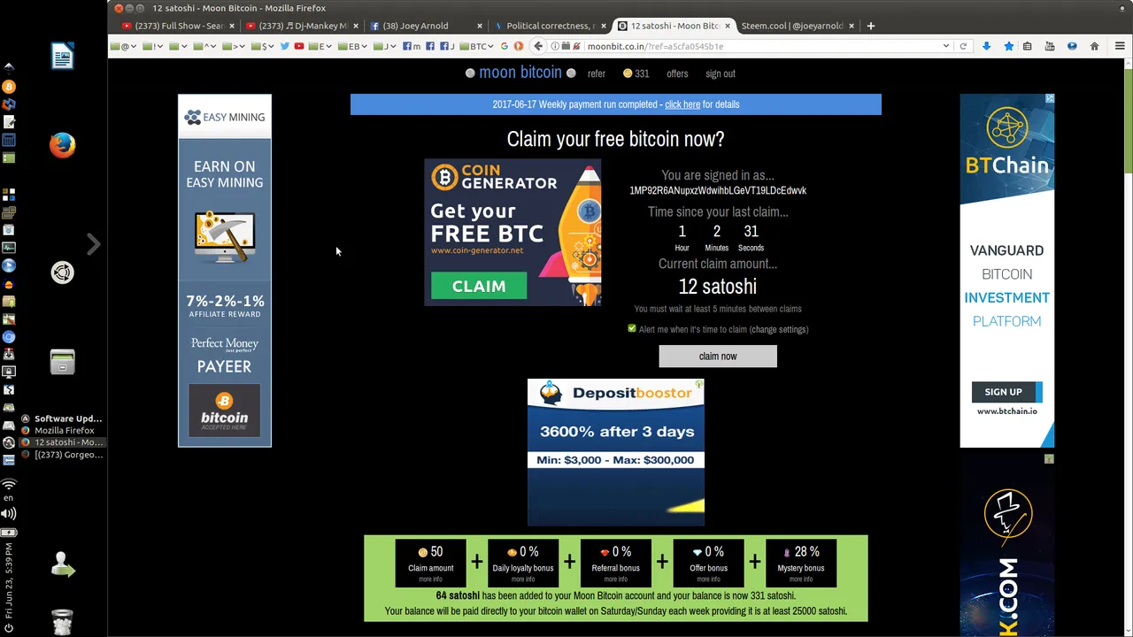1133x637 pixels.
Task: Toggle 'Alert me when it's time to claim'
Action: click(x=632, y=329)
